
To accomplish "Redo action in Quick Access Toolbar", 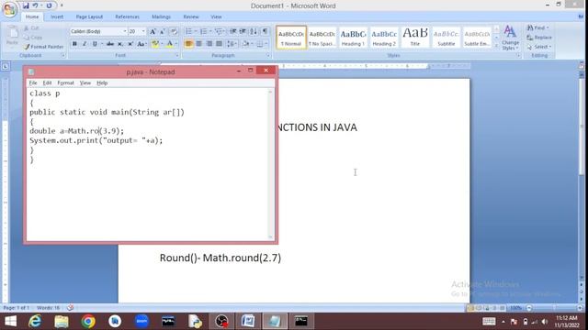I will 49,5.
